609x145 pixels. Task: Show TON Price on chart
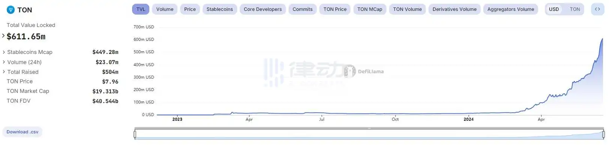[x=335, y=9]
